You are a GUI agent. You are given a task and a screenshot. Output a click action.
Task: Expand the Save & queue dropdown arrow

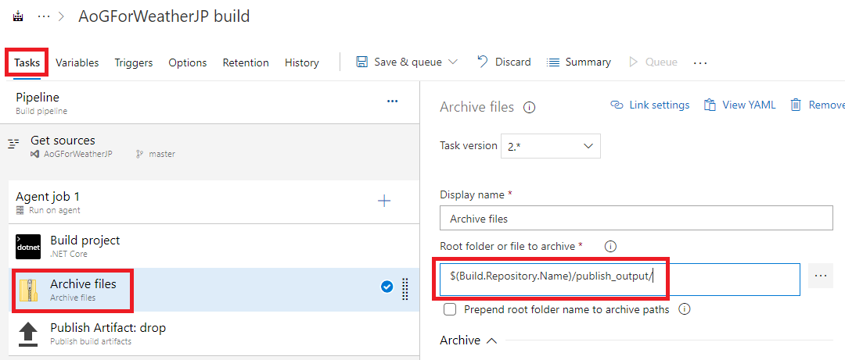[x=453, y=62]
